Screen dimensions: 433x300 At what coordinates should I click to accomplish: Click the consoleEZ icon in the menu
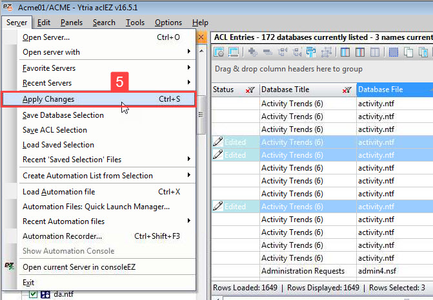(x=10, y=267)
